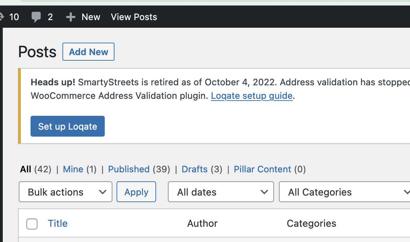410x242 pixels.
Task: Open the Loqate setup guide link
Action: (x=251, y=96)
